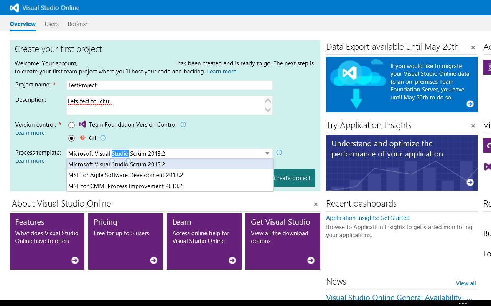Choose Microsoft Visual Studio Scrum 2013.2 option
Screen dimensions: 491x306
tap(170, 164)
